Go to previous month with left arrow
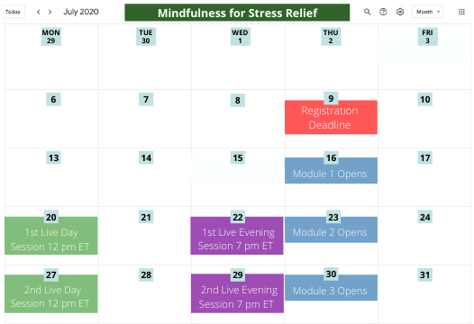This screenshot has width=474, height=324. coord(39,12)
